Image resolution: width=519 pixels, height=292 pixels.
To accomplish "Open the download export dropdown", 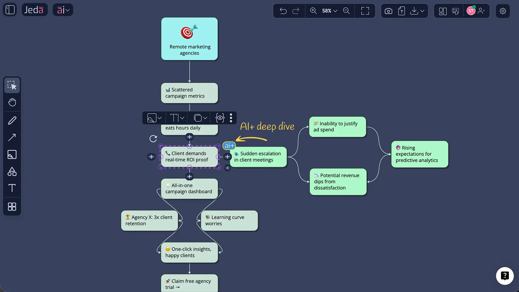I will [x=417, y=11].
